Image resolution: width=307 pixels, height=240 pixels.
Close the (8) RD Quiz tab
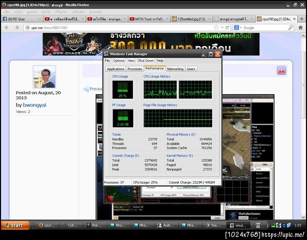click(40, 19)
